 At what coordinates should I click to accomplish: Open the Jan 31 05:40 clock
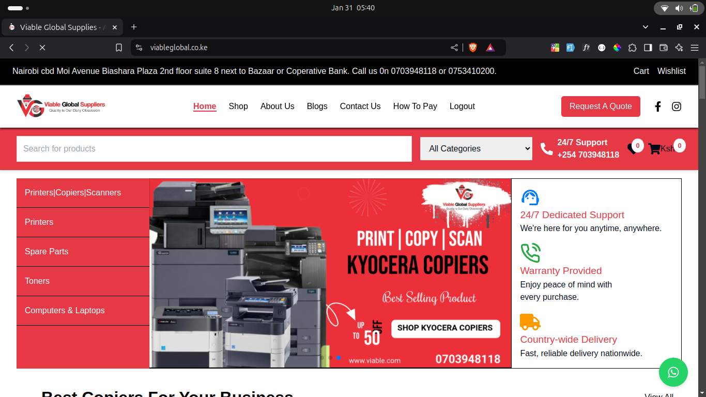pos(353,8)
